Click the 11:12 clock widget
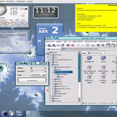The height and width of the screenshot is (117, 117). [x=46, y=12]
